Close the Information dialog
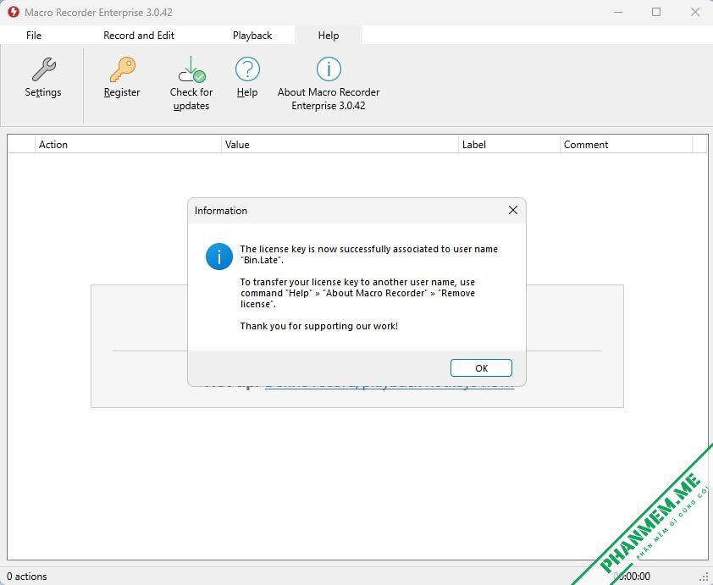The width and height of the screenshot is (713, 585). click(x=513, y=210)
